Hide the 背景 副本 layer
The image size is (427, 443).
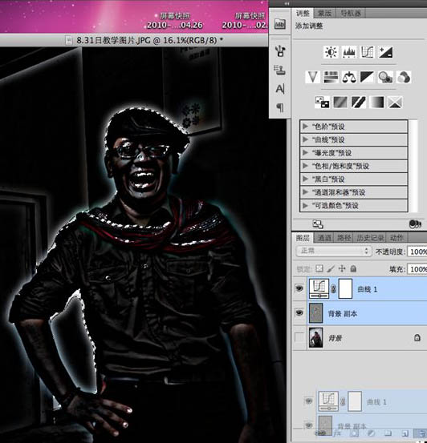299,312
